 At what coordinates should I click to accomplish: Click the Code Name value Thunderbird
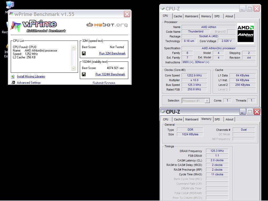coord(196,31)
